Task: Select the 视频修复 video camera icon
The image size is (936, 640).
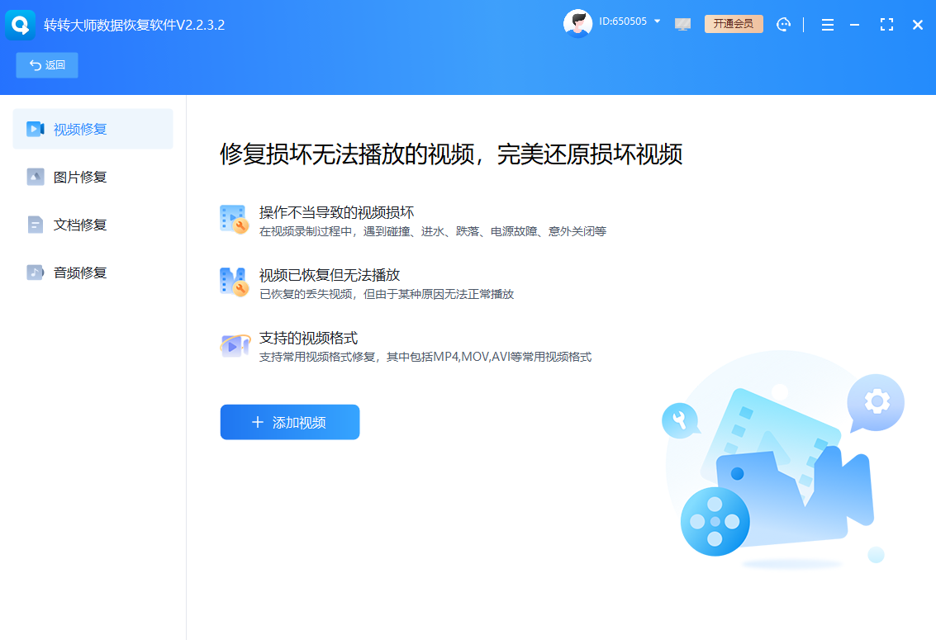Action: point(36,129)
